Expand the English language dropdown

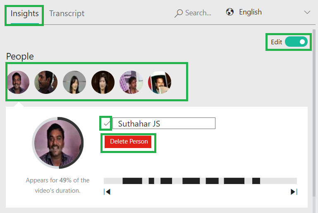point(307,12)
